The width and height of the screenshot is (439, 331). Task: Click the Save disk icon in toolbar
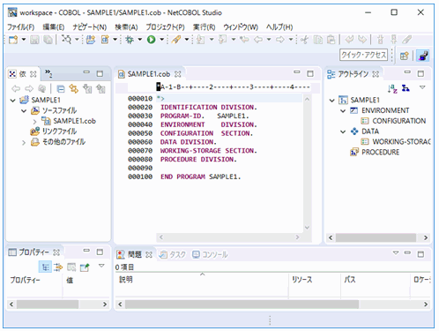point(34,40)
